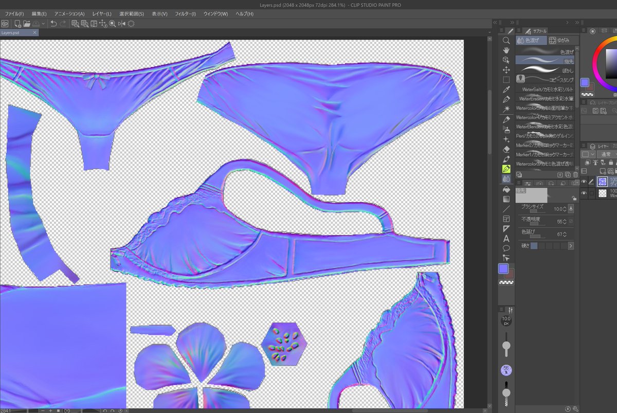This screenshot has height=413, width=617.
Task: Toggle lock box of Wire layer
Action: coord(591,193)
